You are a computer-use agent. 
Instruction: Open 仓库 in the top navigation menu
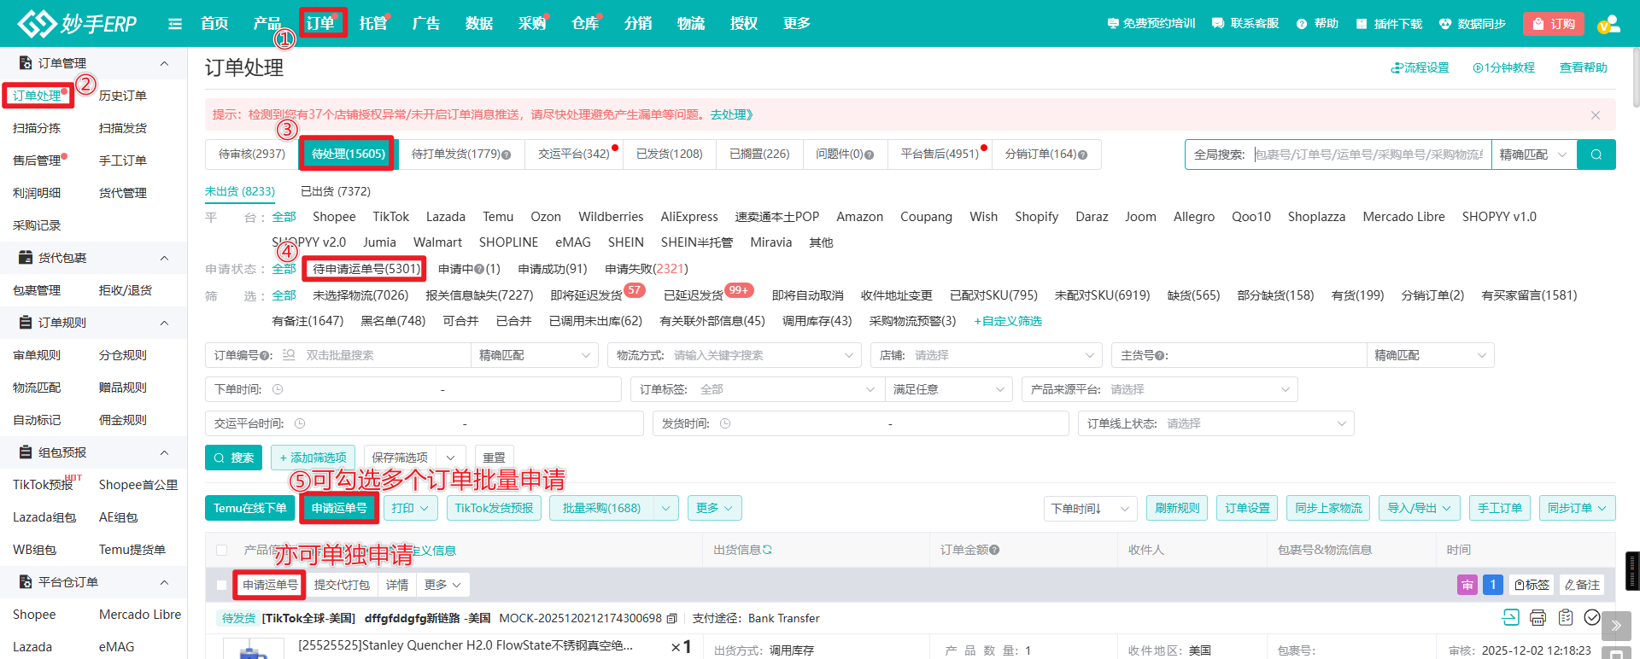pyautogui.click(x=584, y=24)
